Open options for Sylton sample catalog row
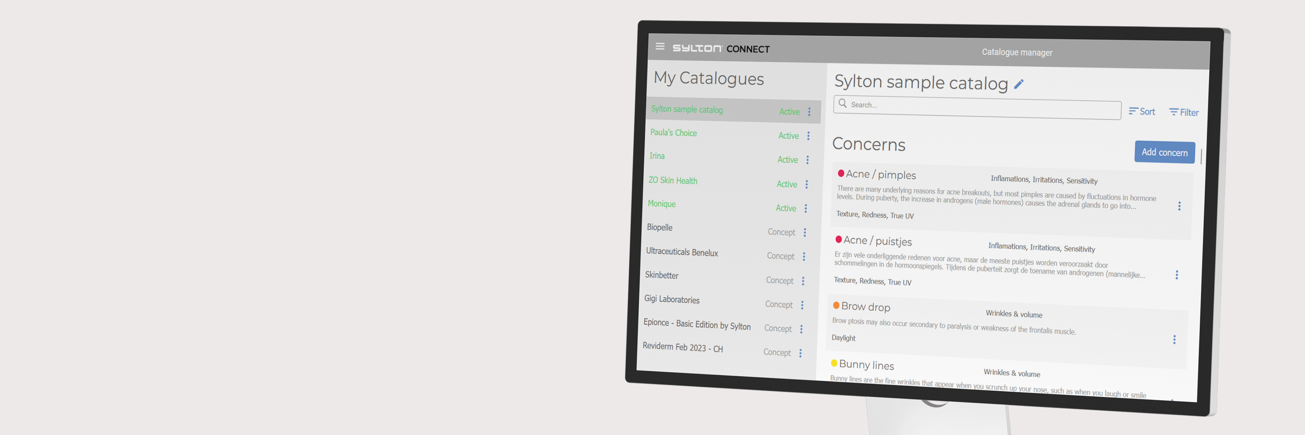Viewport: 1305px width, 435px height. (x=809, y=112)
